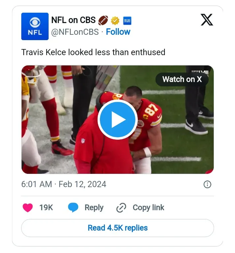Click the 6:01 AM Feb 12, 2024 timestamp
Screen dimensions: 235x253
64,184
